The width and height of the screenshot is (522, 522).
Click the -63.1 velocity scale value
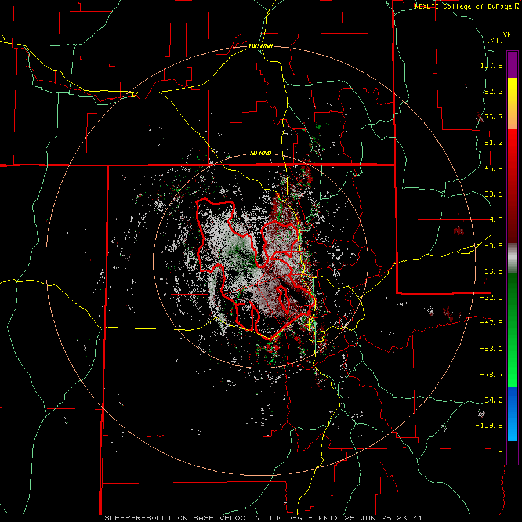pos(491,349)
